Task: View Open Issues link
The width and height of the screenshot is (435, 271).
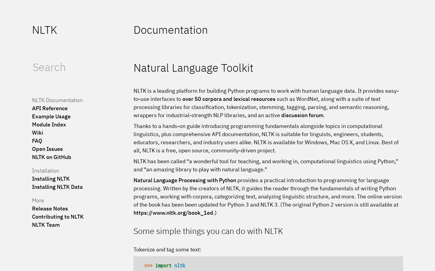Action: [47, 149]
